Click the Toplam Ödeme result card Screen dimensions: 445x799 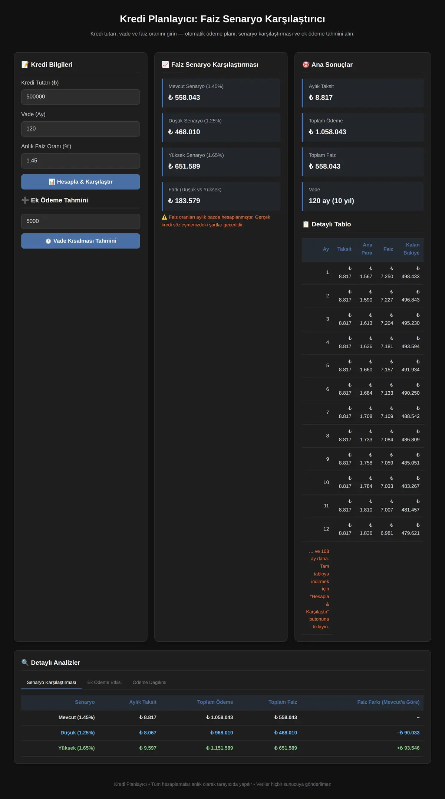coord(363,127)
